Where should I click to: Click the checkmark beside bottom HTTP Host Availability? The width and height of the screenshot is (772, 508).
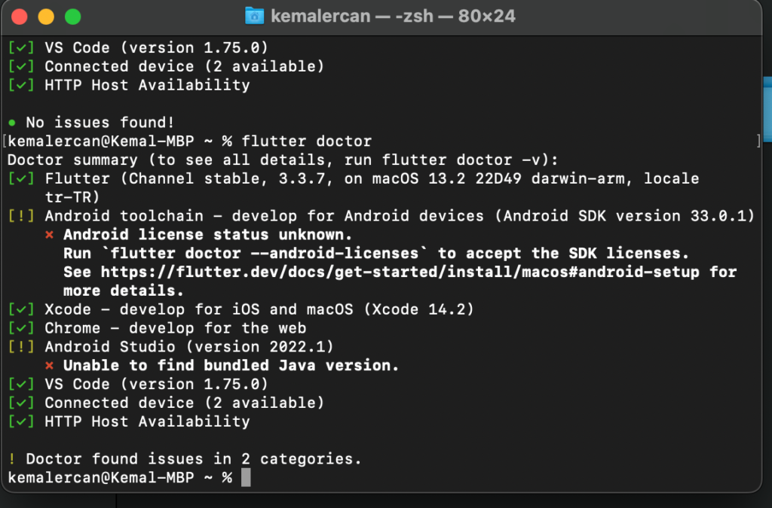coord(21,421)
